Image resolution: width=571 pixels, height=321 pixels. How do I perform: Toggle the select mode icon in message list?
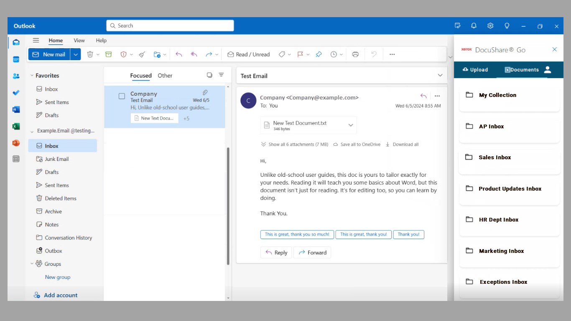click(x=209, y=75)
